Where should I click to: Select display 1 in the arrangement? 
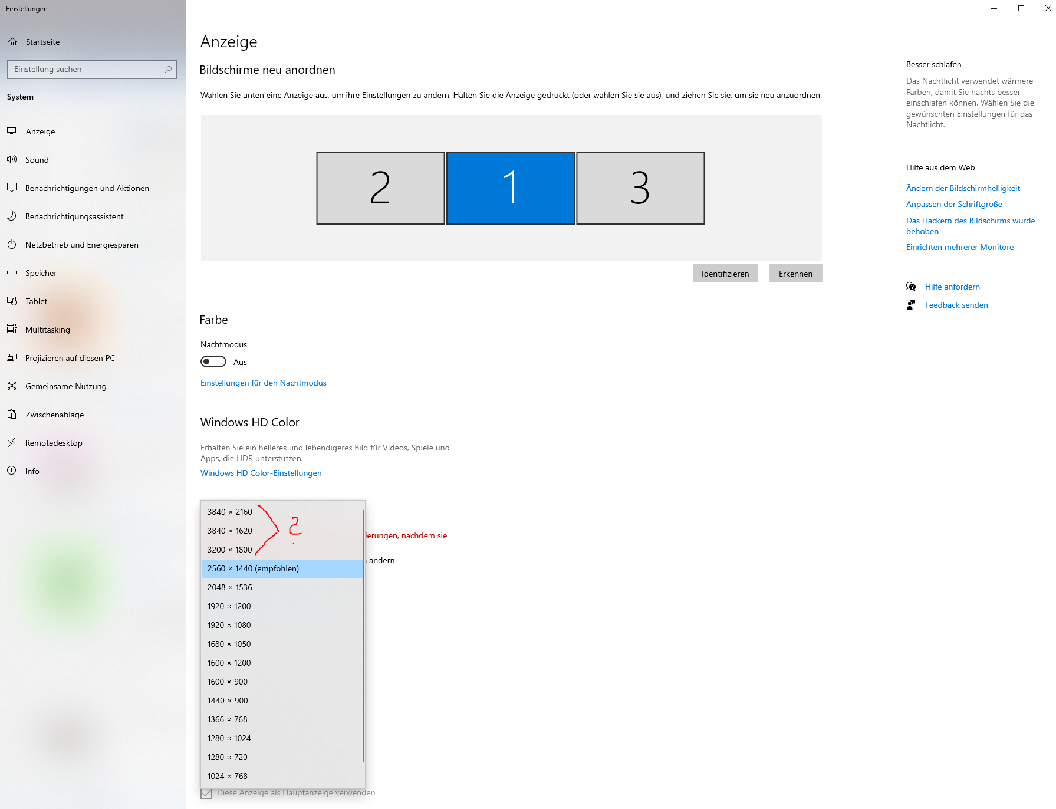511,188
